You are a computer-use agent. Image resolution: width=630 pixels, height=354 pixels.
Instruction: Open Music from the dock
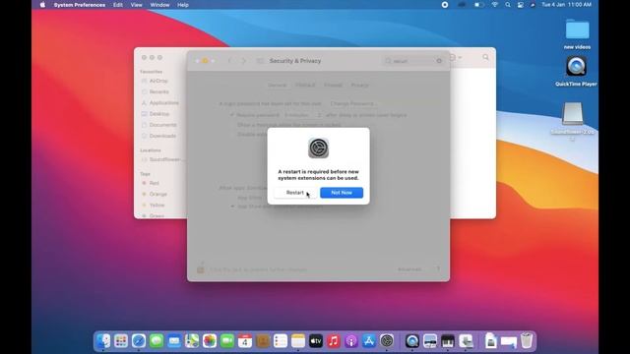pyautogui.click(x=334, y=341)
